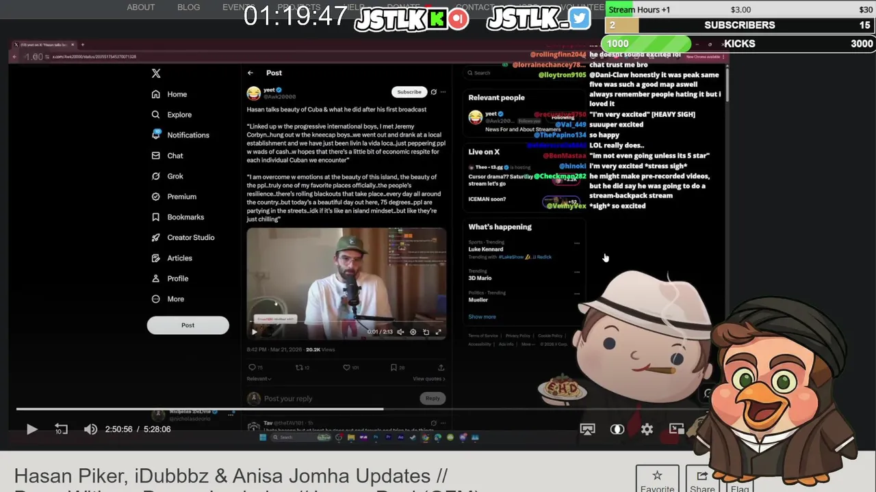
Task: Open AirPlay casting for the replay
Action: point(587,429)
